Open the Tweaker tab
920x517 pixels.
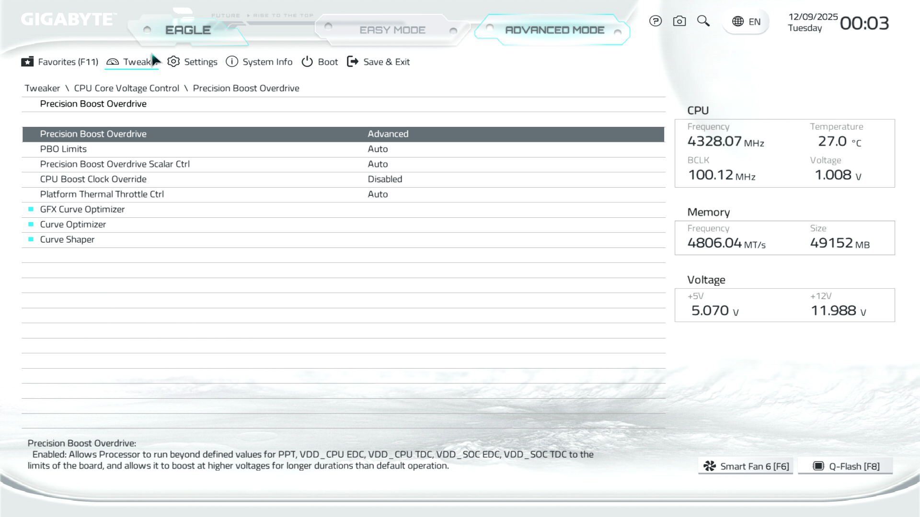(x=132, y=62)
